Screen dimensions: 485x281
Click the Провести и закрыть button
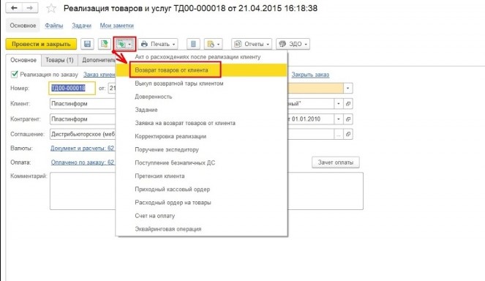[41, 44]
